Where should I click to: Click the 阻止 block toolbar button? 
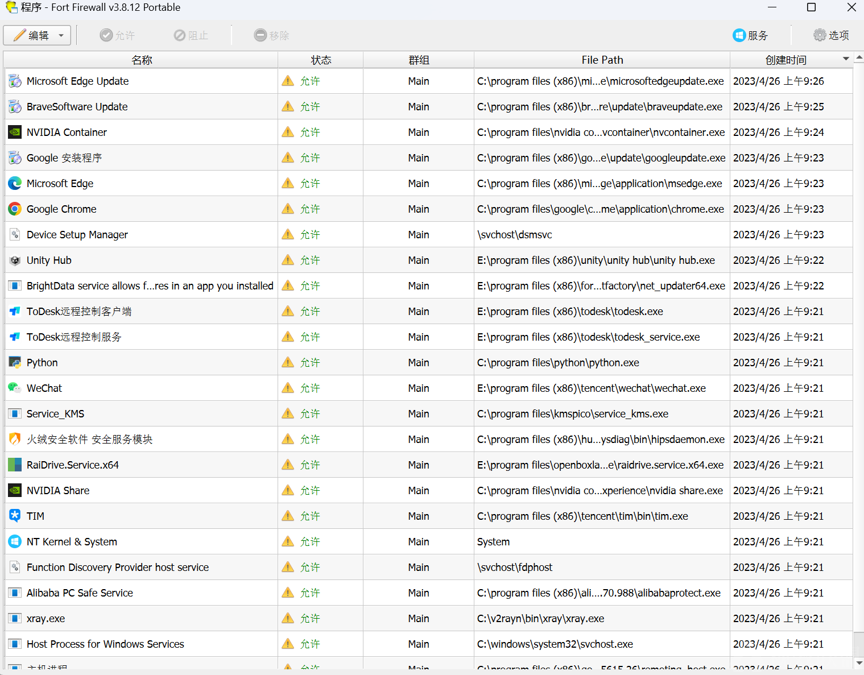tap(191, 35)
